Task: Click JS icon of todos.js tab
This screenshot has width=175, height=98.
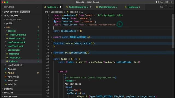Action: click(45, 7)
